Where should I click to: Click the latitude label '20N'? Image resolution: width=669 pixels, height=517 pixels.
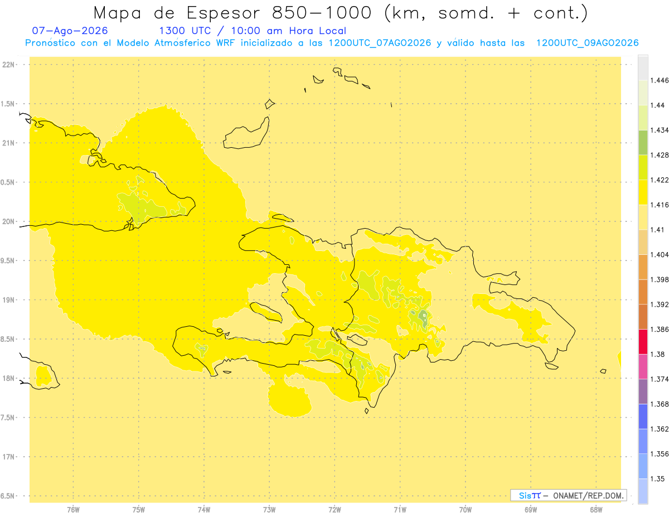click(x=9, y=221)
